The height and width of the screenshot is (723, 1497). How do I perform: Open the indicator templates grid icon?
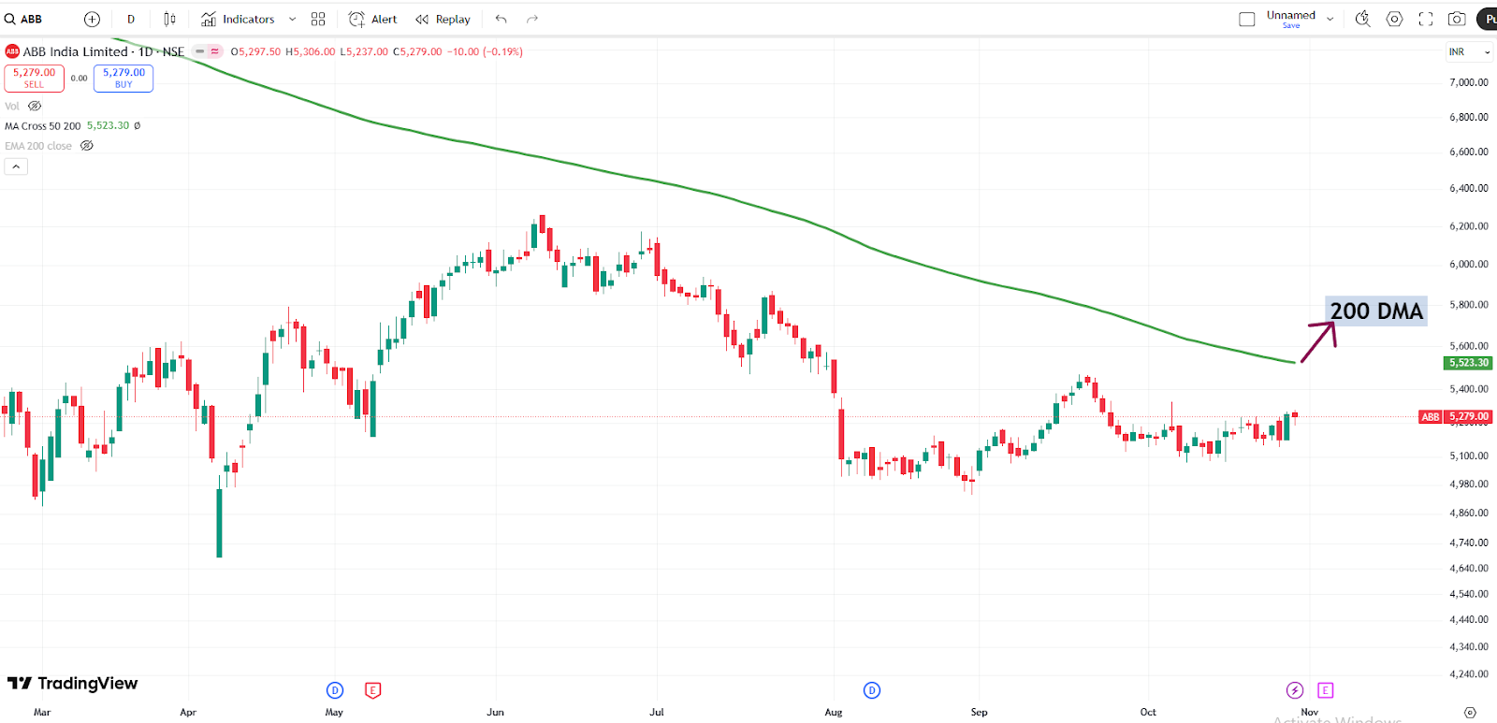click(x=318, y=19)
